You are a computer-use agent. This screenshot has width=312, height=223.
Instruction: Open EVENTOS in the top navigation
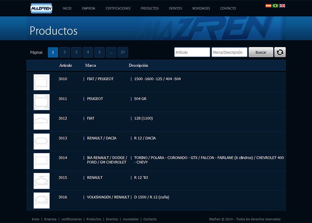175,9
